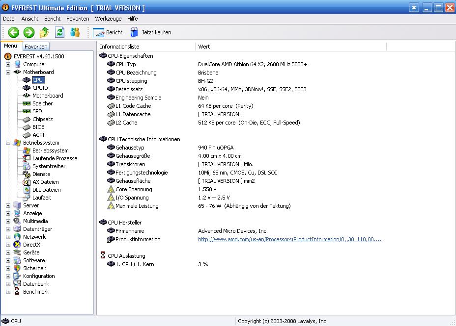Click the Speicher memory icon in tree
This screenshot has width=456, height=326.
tap(27, 103)
